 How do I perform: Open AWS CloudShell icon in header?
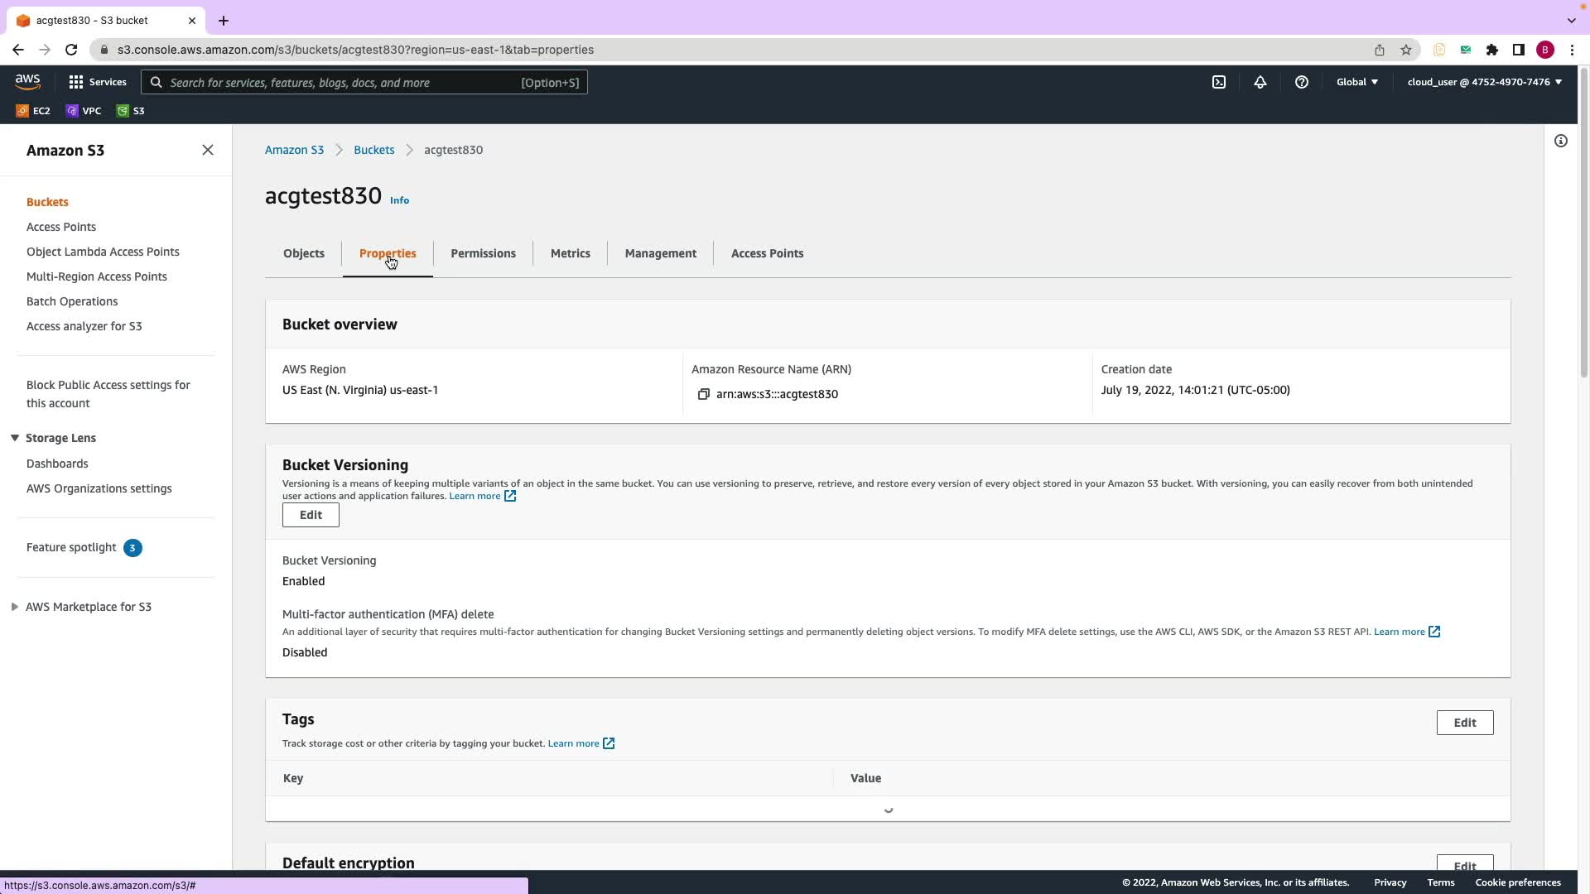click(x=1219, y=82)
